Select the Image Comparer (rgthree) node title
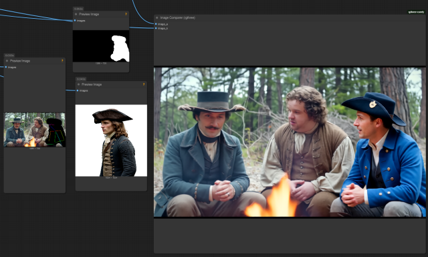The width and height of the screenshot is (428, 257). 177,17
